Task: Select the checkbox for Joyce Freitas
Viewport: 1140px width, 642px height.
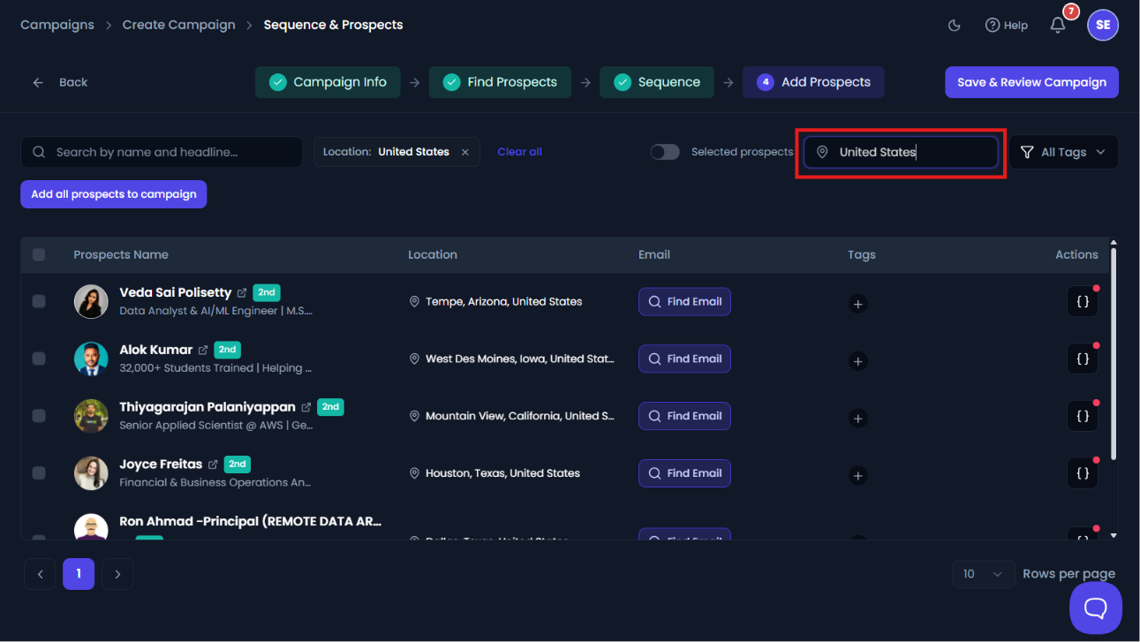Action: (x=39, y=473)
